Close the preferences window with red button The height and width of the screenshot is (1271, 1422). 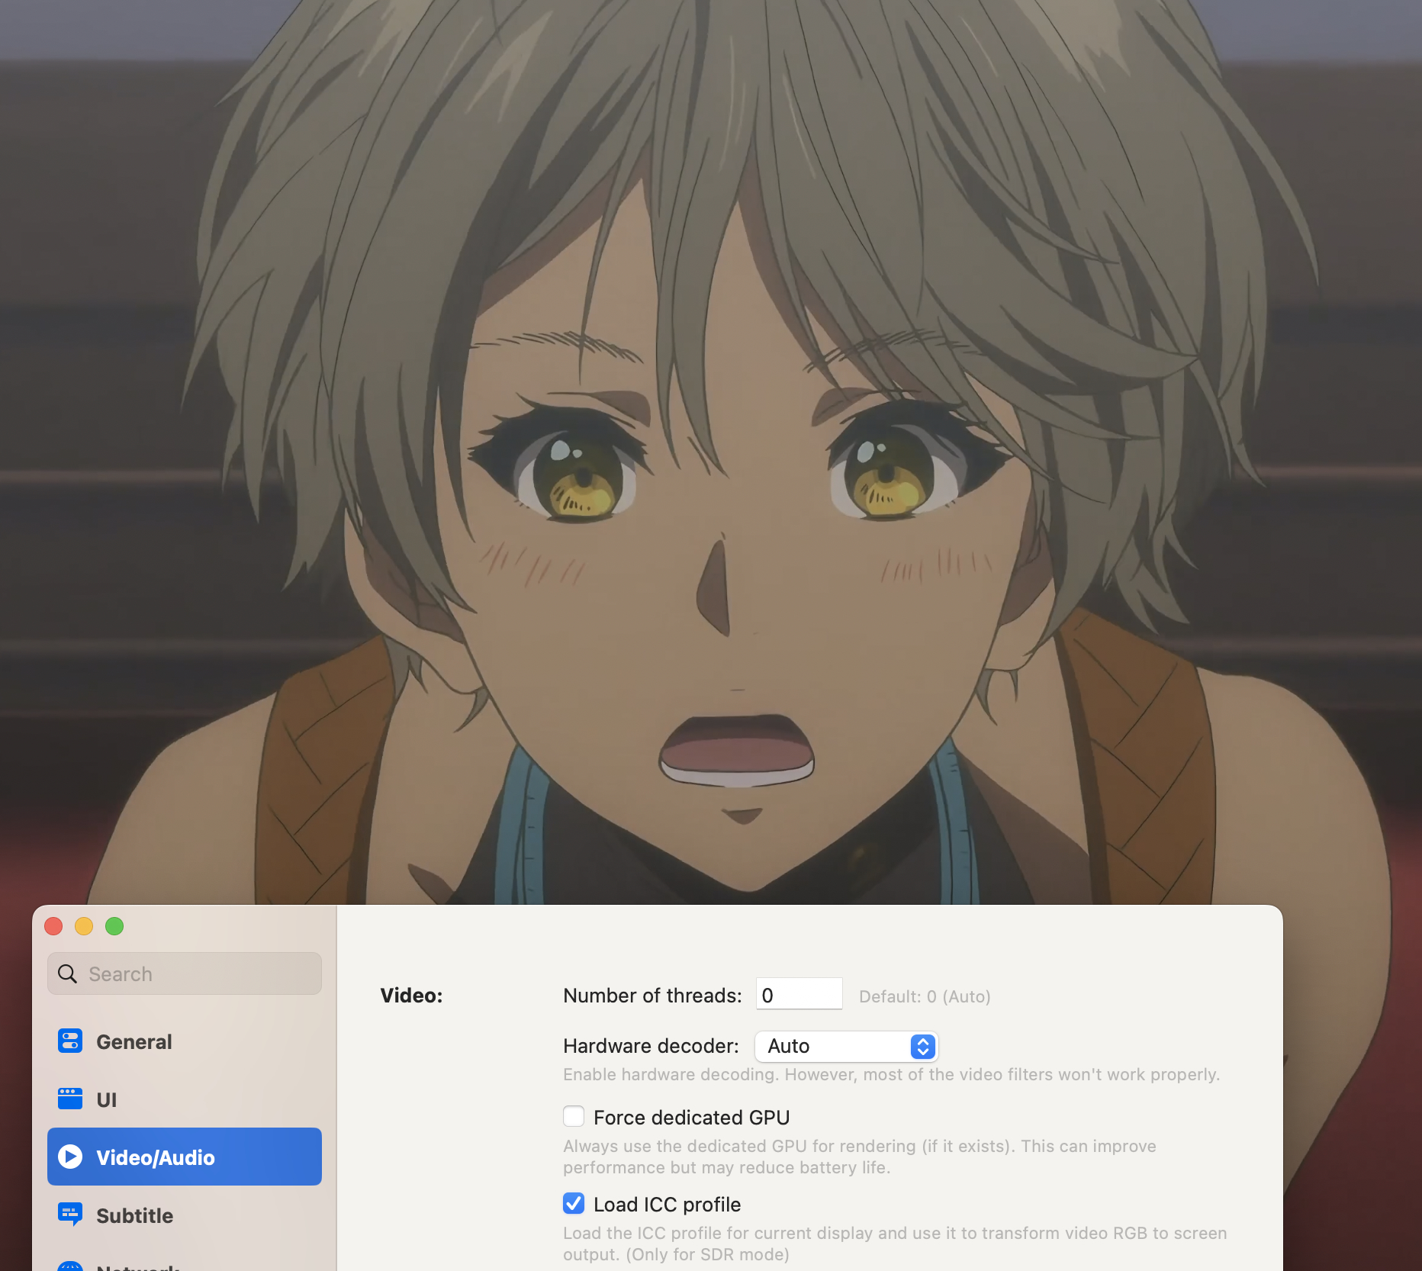click(53, 926)
